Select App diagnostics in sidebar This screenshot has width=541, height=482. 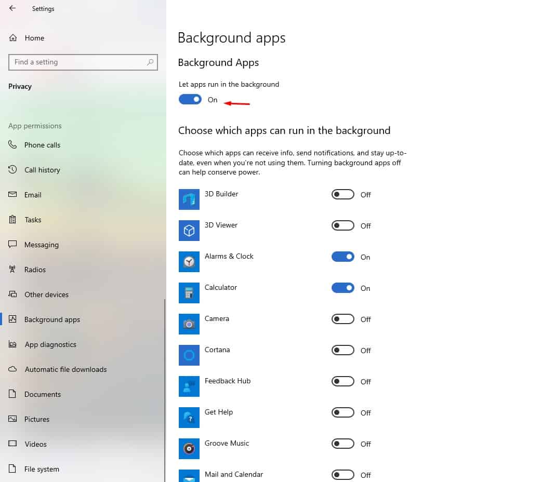click(x=50, y=344)
